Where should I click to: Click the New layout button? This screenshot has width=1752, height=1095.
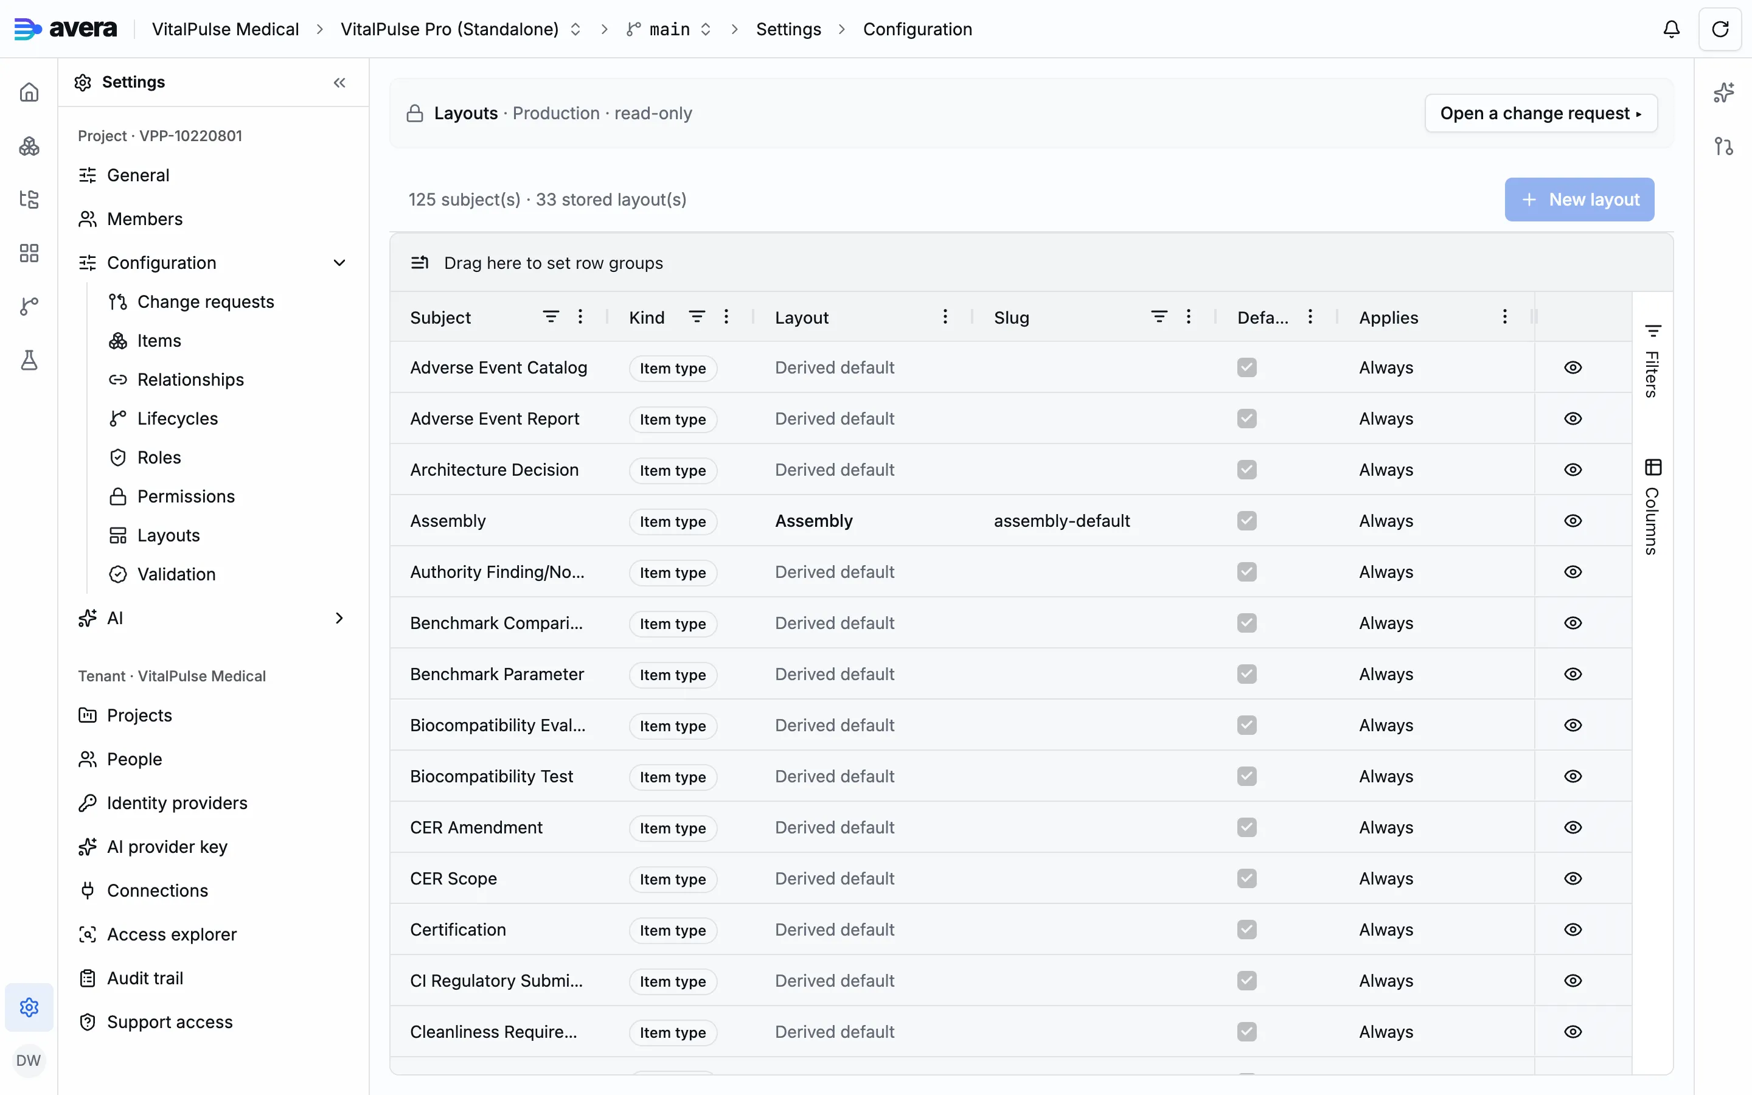tap(1579, 199)
